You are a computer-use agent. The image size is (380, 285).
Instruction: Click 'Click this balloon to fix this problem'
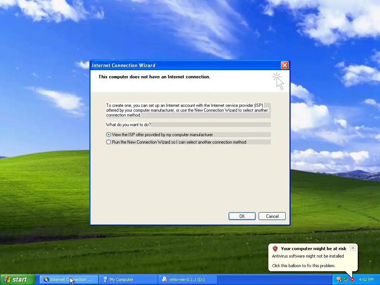coord(304,266)
